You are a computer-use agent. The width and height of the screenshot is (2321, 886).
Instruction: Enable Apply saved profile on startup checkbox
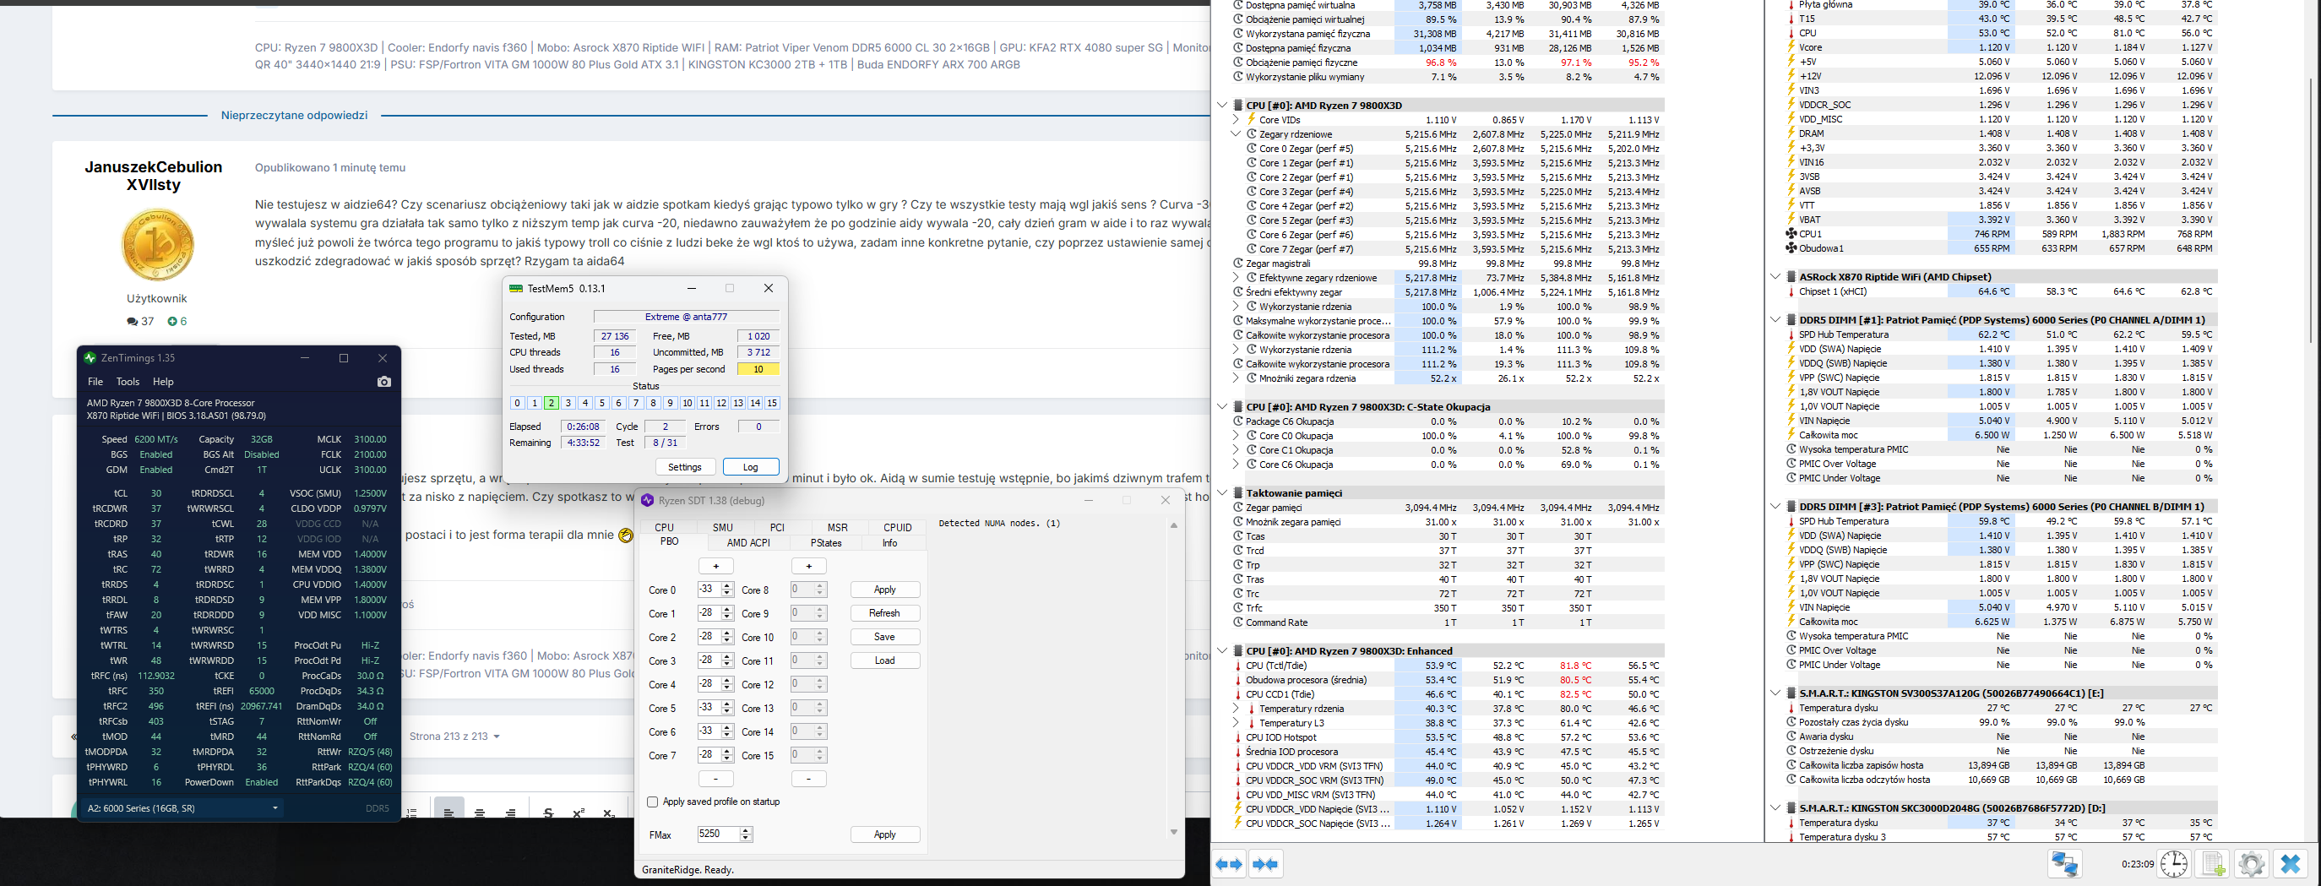click(652, 802)
